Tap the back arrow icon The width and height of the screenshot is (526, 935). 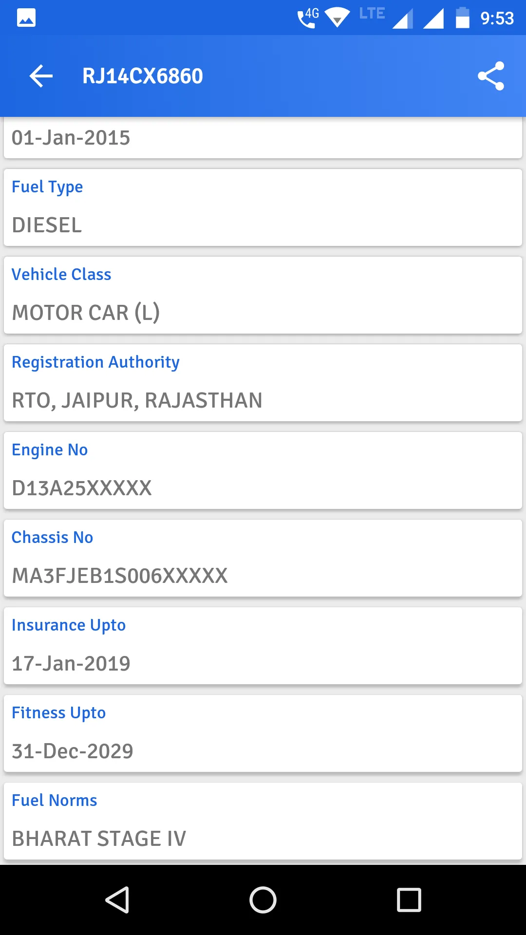41,76
